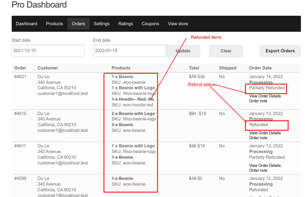Click the Export Orders button
The height and width of the screenshot is (197, 305).
point(280,51)
